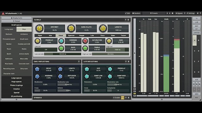Toggle the Pre button in Dynamics

(122, 98)
